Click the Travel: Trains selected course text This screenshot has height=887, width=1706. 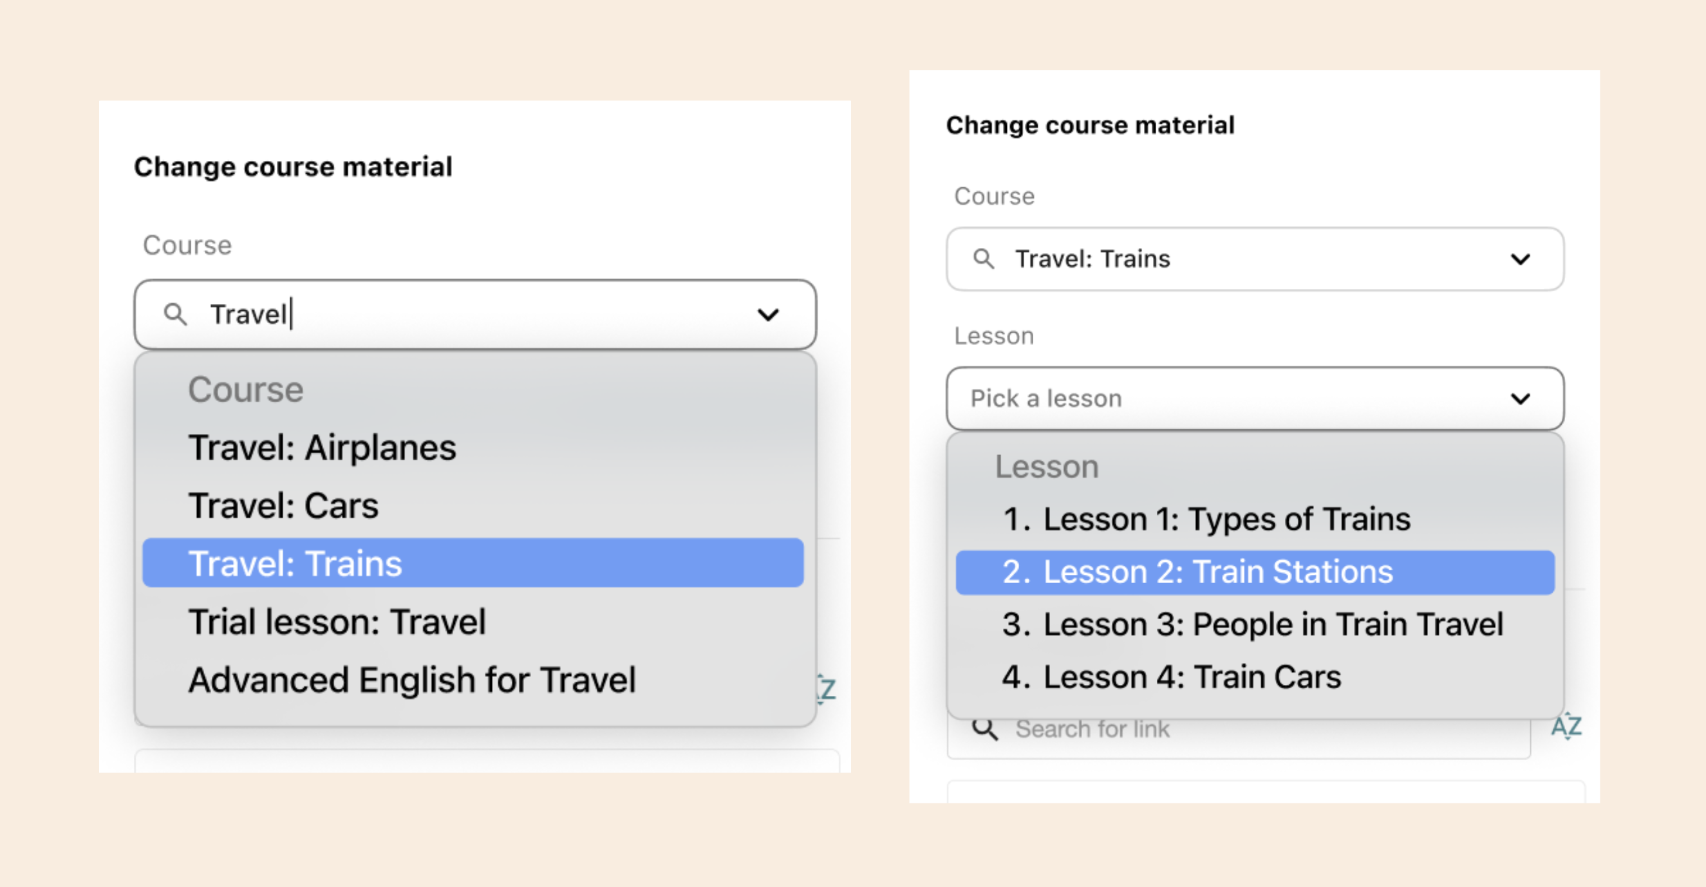1092,259
